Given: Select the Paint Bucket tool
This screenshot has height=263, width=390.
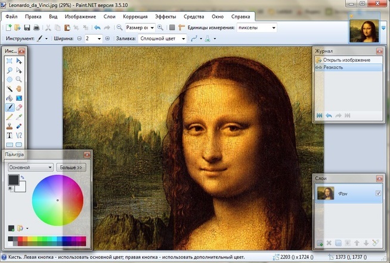Looking at the screenshot, I should click(x=10, y=98).
